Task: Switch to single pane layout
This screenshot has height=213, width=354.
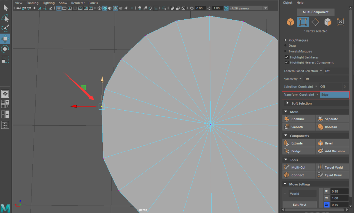Action: coord(5,94)
